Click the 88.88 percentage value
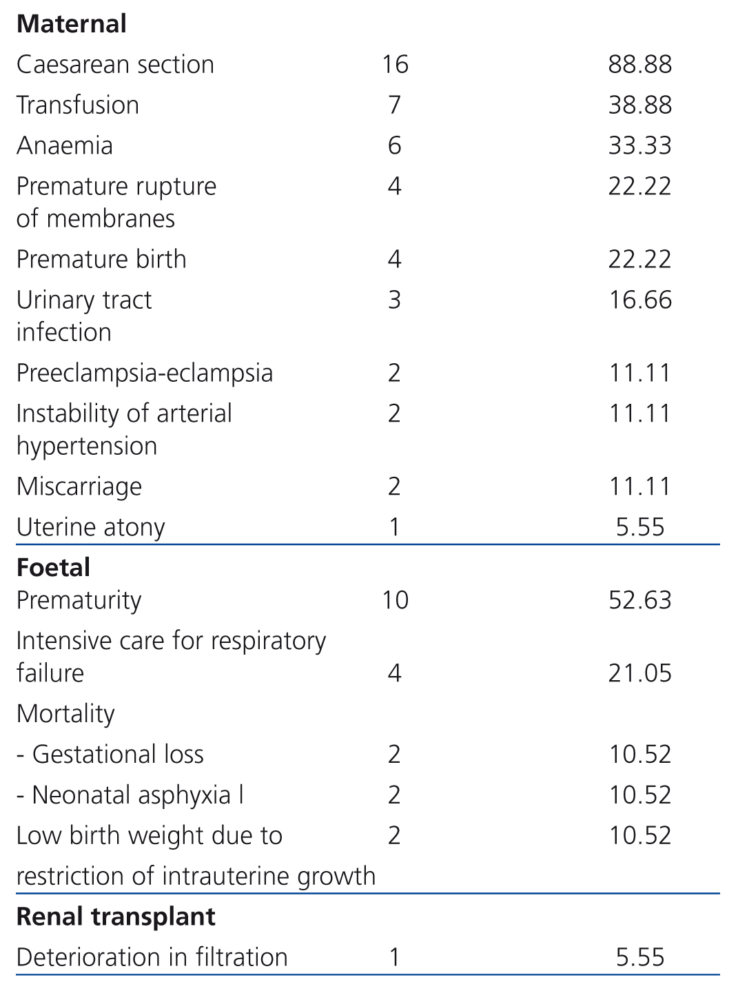This screenshot has width=738, height=993. (639, 65)
